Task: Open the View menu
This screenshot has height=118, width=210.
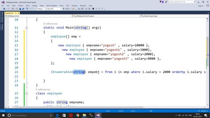Action: [14, 6]
